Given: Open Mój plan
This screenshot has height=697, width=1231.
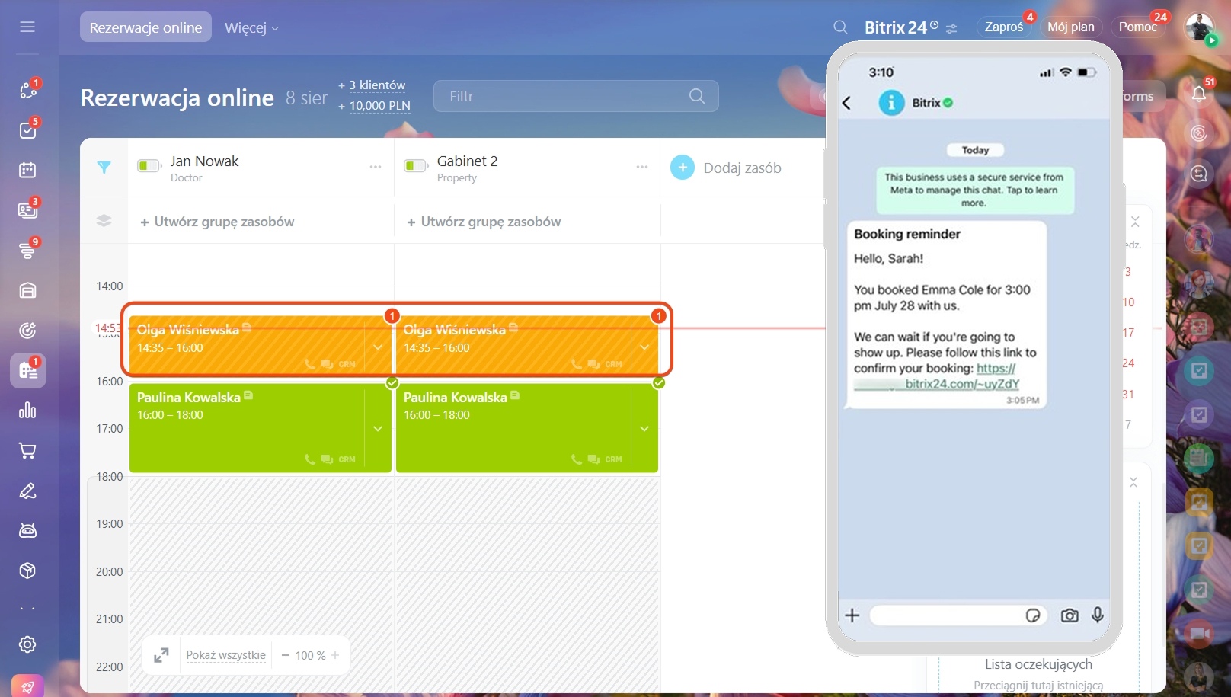Looking at the screenshot, I should point(1071,27).
